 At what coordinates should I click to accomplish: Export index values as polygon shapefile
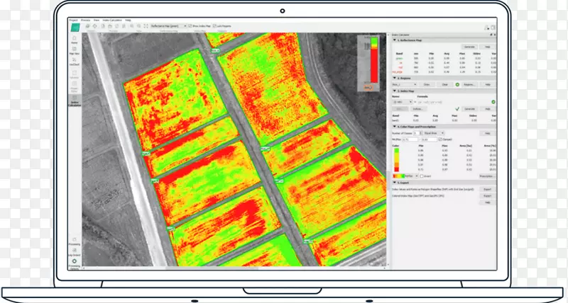pos(487,189)
